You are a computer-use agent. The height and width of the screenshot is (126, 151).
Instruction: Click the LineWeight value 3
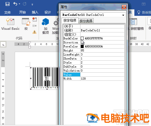click(x=102, y=54)
